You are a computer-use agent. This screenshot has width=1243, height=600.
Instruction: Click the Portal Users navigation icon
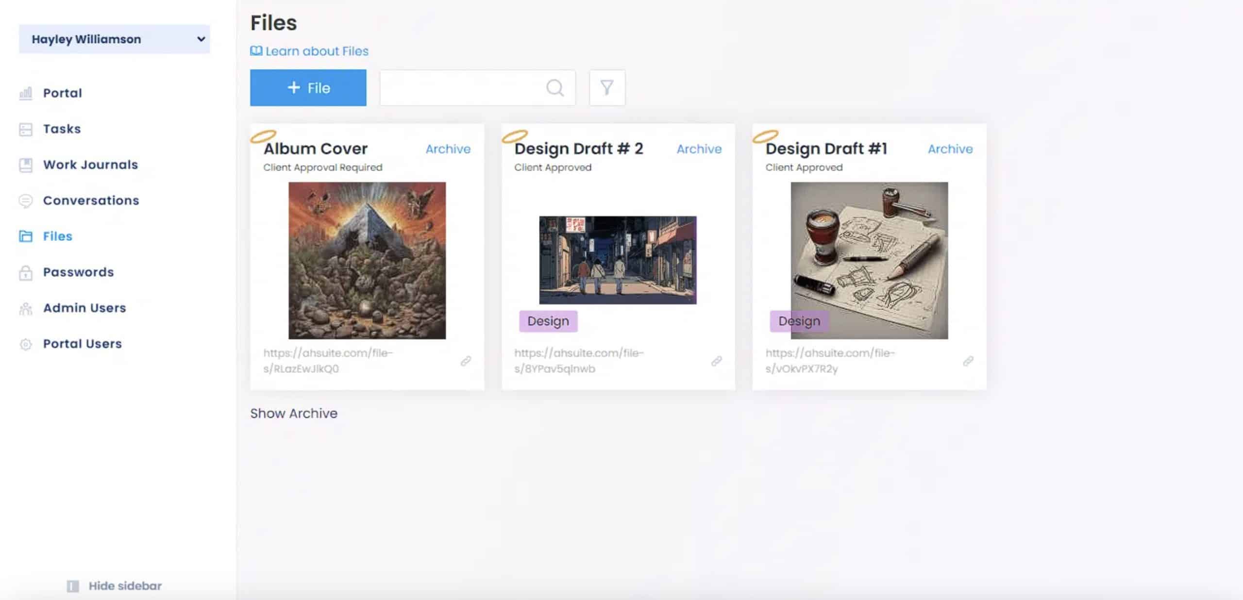coord(26,343)
